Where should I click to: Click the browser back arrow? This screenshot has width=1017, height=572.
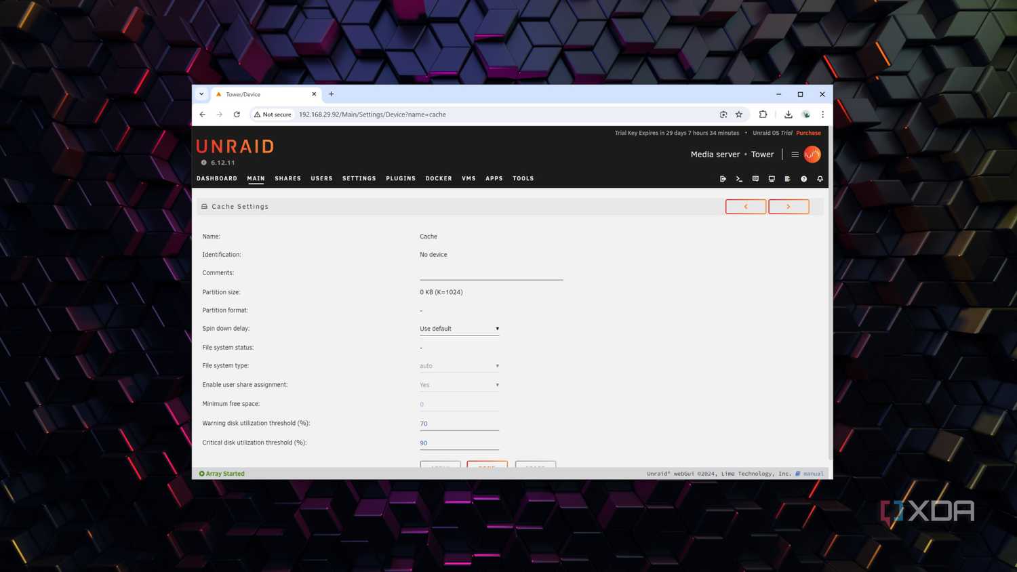pyautogui.click(x=202, y=115)
